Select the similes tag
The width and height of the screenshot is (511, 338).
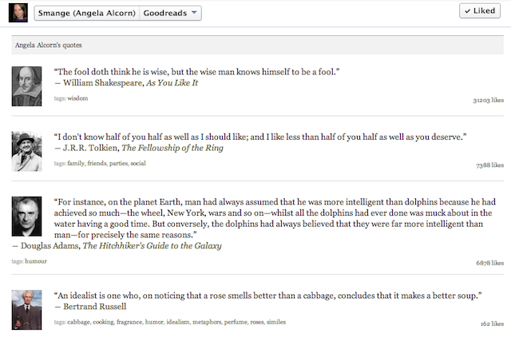tap(276, 322)
